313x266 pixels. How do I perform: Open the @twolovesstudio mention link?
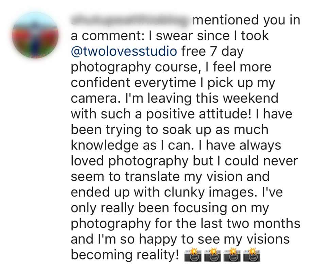[x=124, y=51]
